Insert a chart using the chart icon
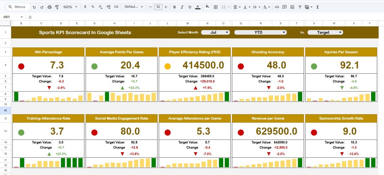 click(x=292, y=7)
